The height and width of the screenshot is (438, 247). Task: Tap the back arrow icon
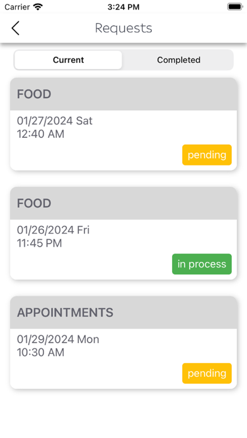tap(15, 28)
